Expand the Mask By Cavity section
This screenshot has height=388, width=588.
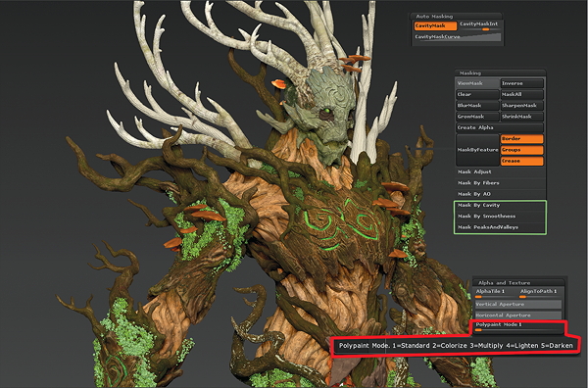pyautogui.click(x=500, y=206)
